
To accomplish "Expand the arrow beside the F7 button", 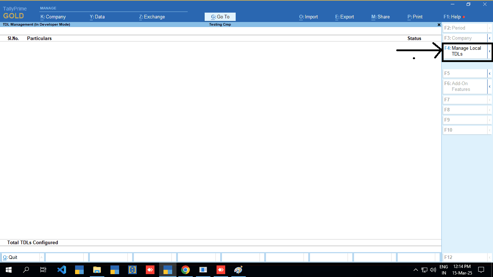I will click(x=490, y=100).
